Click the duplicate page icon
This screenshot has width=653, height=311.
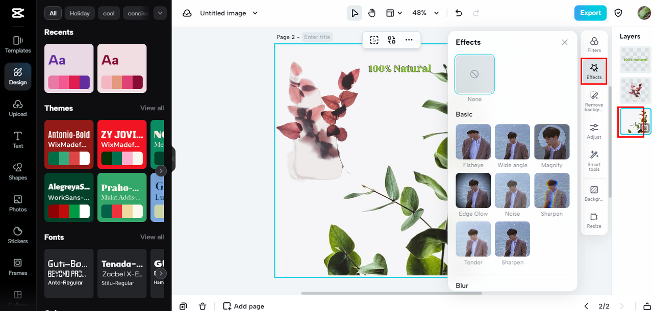[x=183, y=306]
